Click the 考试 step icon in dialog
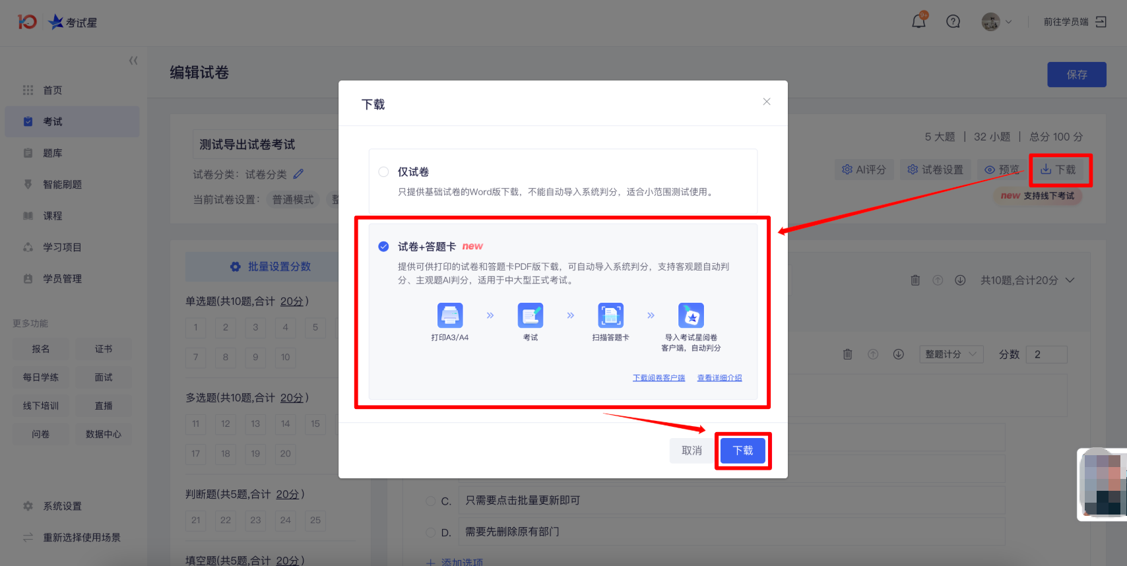Viewport: 1127px width, 566px height. point(531,315)
